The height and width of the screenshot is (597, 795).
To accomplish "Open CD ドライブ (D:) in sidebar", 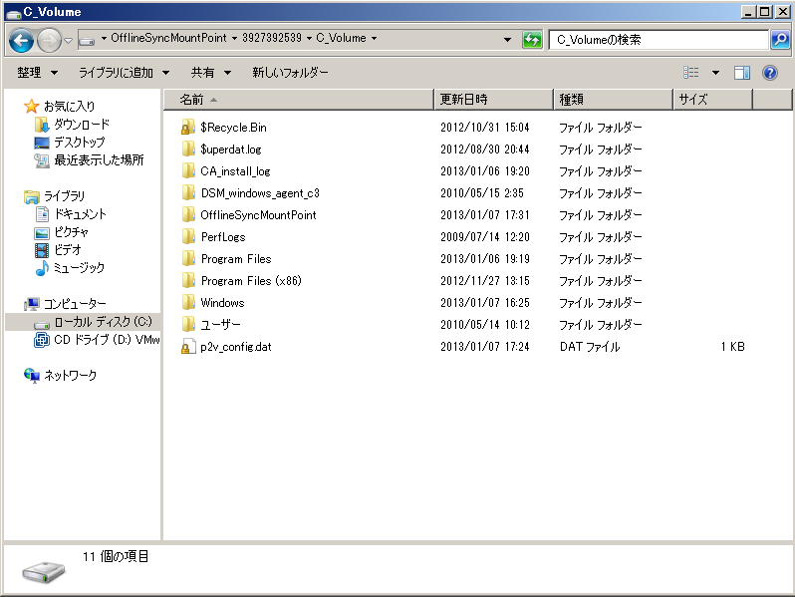I will pyautogui.click(x=97, y=339).
